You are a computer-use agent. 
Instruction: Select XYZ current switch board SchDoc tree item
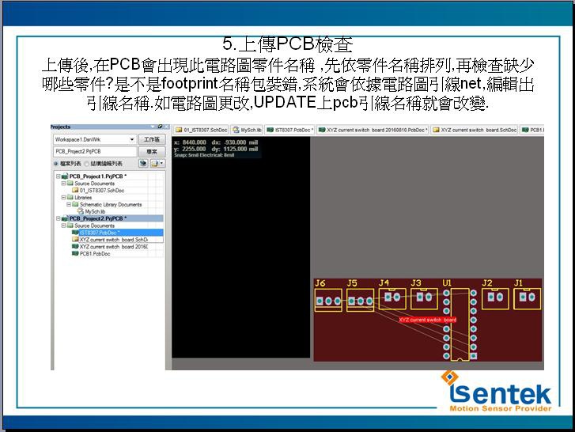coord(114,240)
